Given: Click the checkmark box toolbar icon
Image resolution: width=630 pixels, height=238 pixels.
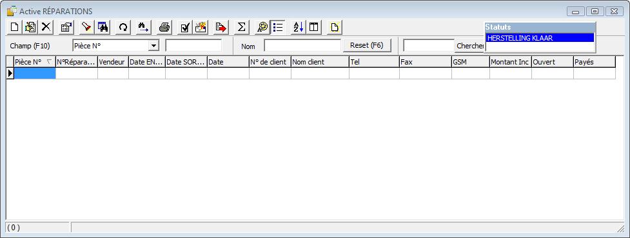Looking at the screenshot, I should point(184,27).
